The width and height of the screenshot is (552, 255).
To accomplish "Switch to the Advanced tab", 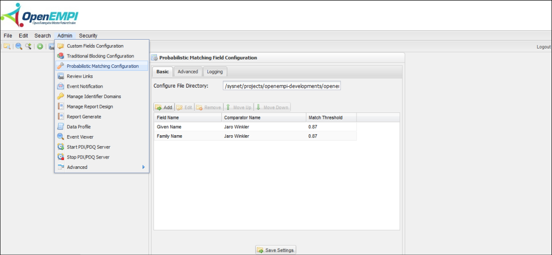I will 188,71.
